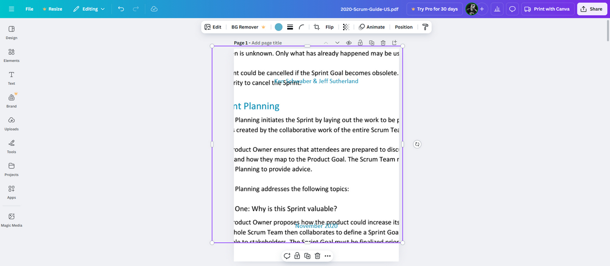
Task: Click the Share button
Action: click(x=592, y=9)
